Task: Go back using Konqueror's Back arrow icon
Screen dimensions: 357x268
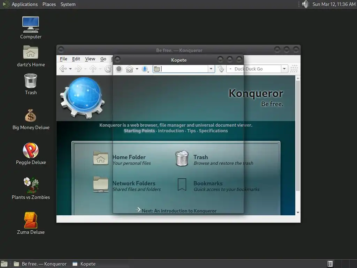Action: point(63,69)
